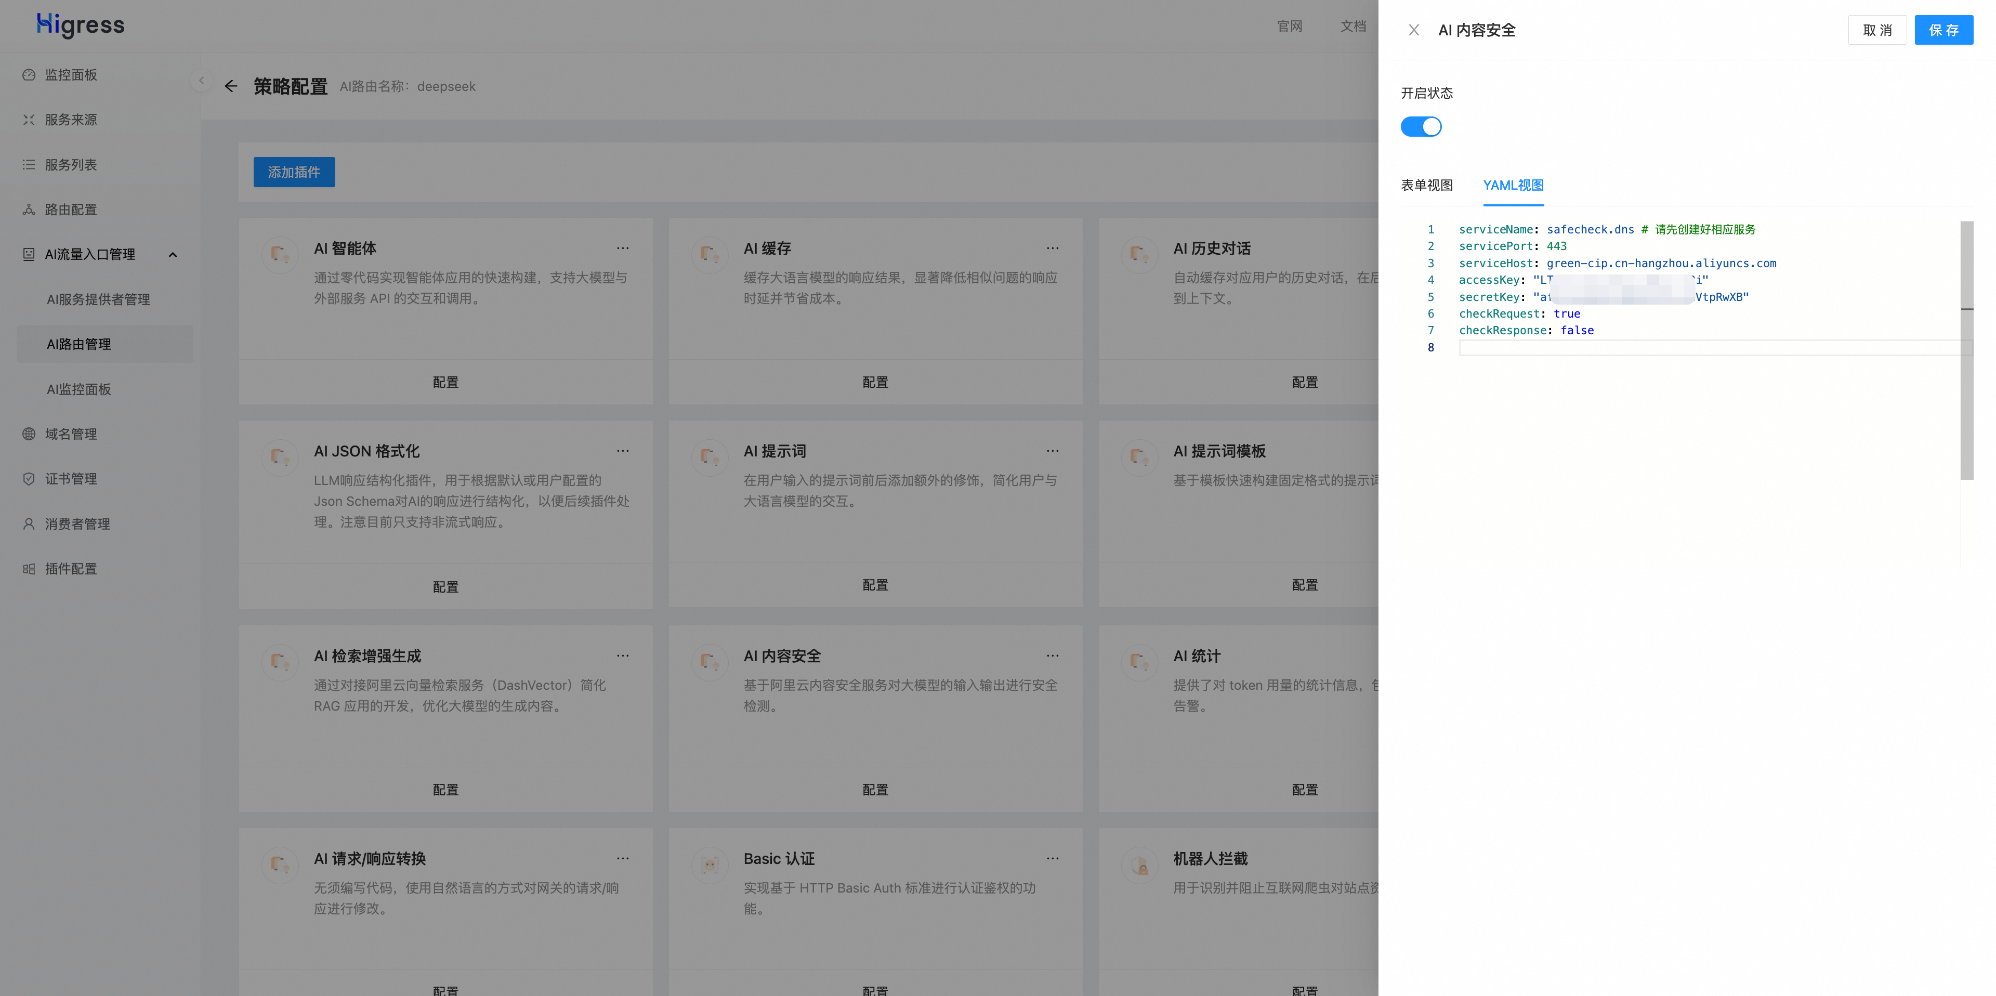The width and height of the screenshot is (1996, 996).
Task: Click the domain management globe icon
Action: point(29,434)
